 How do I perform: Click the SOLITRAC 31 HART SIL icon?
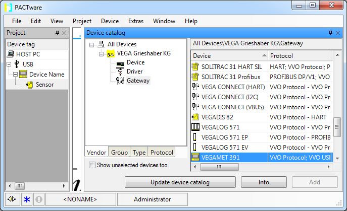(195, 66)
